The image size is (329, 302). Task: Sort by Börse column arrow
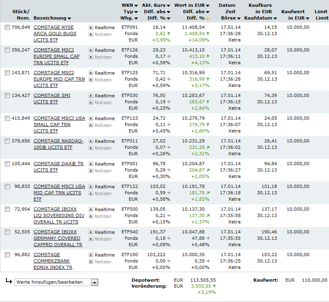(x=239, y=19)
